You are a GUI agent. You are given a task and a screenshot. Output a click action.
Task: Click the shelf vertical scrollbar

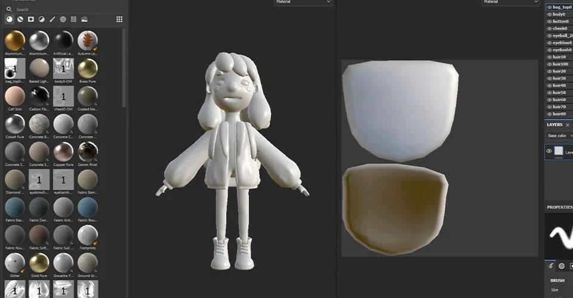(124, 67)
